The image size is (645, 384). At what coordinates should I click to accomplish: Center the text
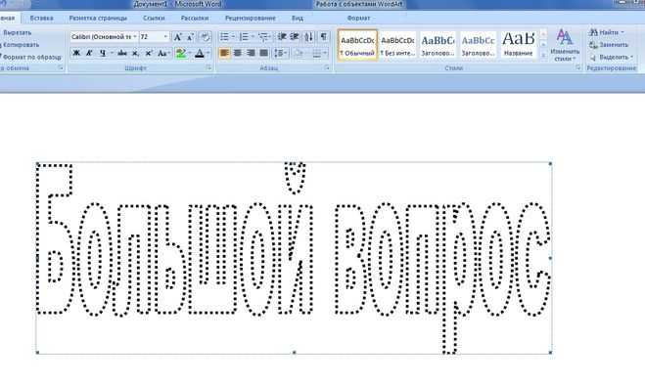(x=238, y=53)
